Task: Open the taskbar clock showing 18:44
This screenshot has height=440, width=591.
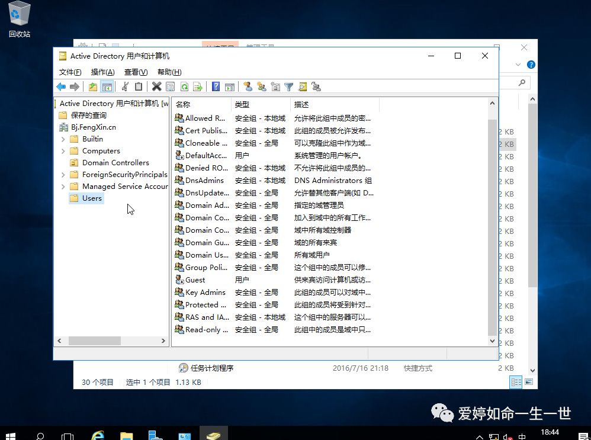Action: pyautogui.click(x=550, y=432)
